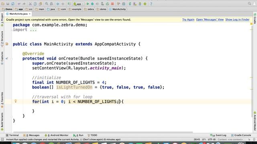Open the Android Monitor tab

pyautogui.click(x=56, y=135)
